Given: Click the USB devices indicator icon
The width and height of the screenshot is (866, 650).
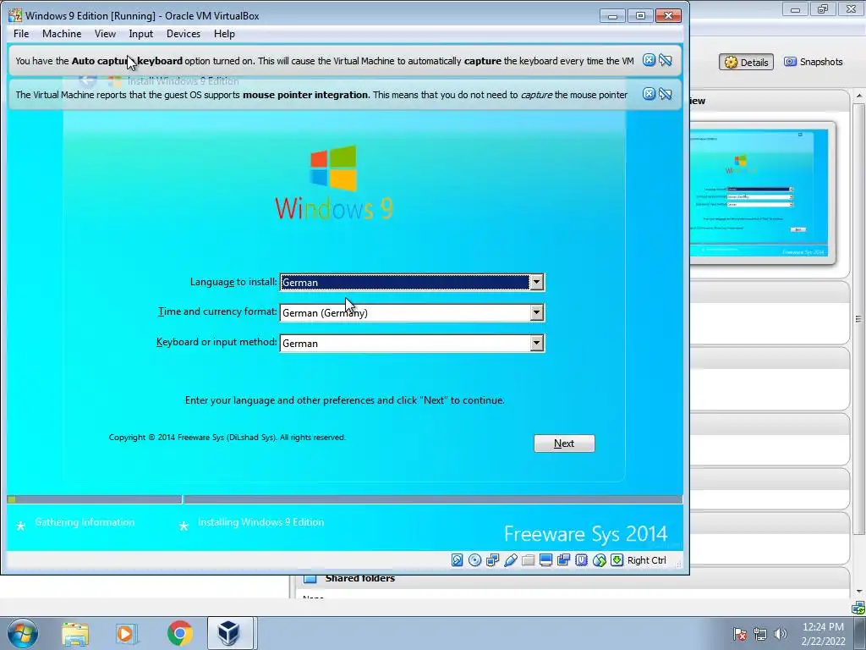Looking at the screenshot, I should [x=510, y=560].
